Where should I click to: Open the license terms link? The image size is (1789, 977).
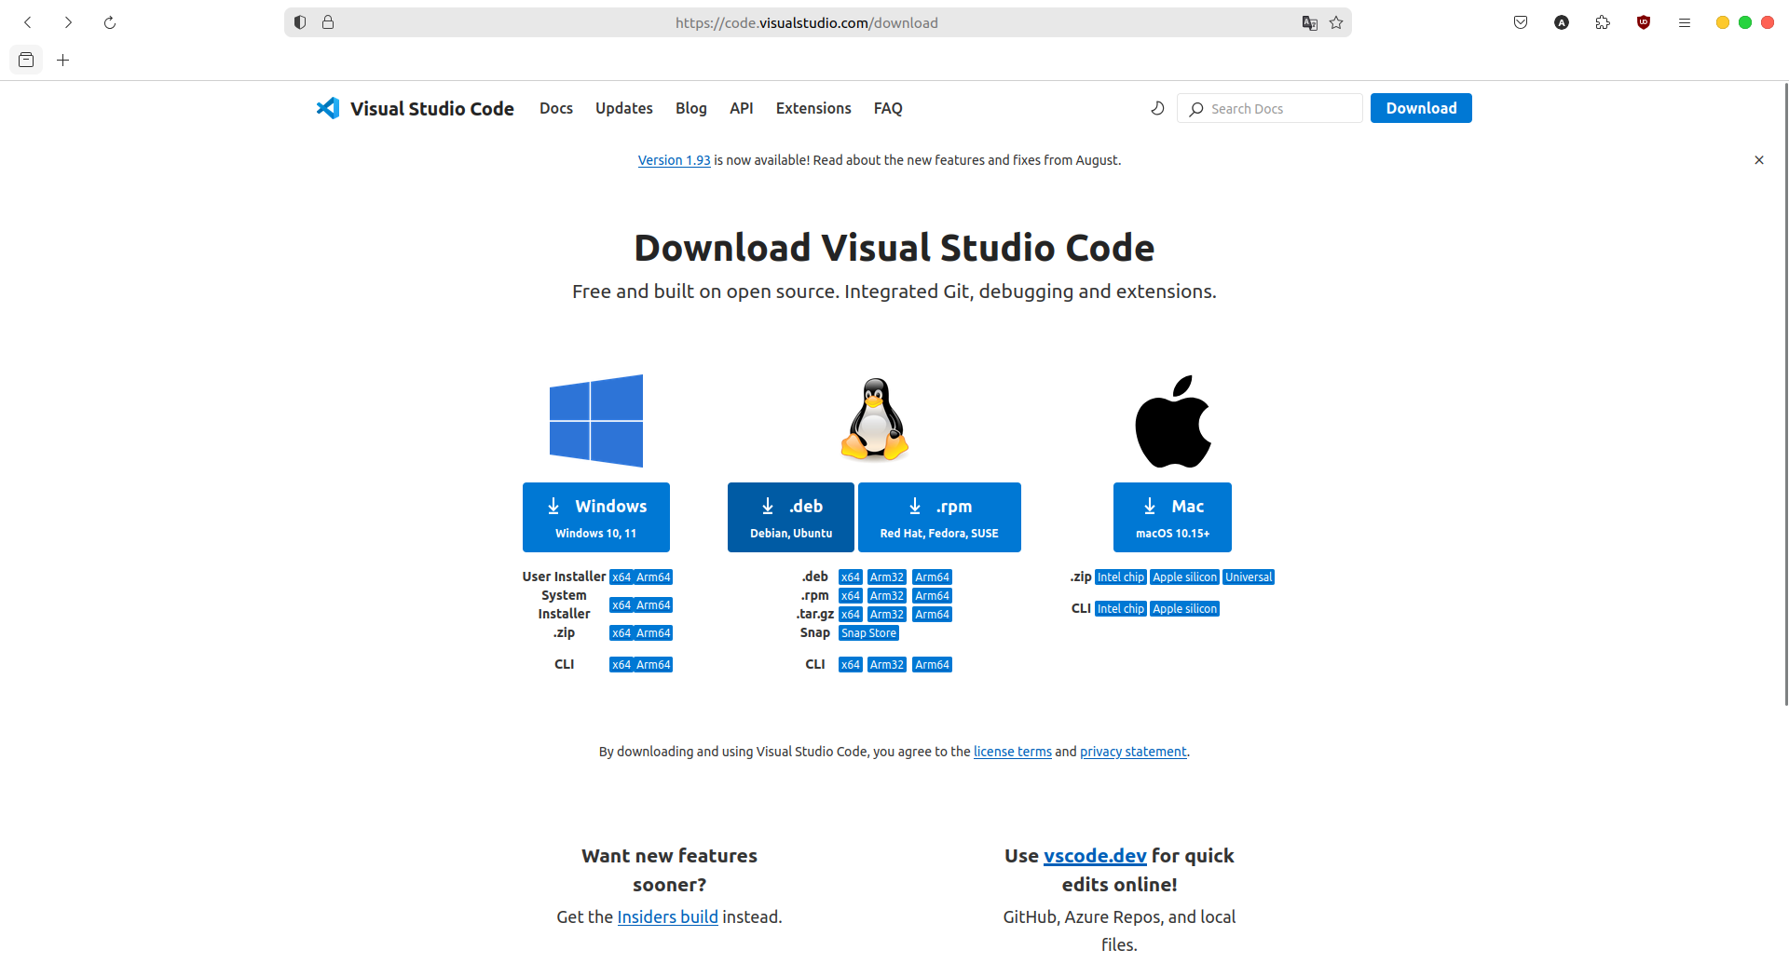point(1013,752)
